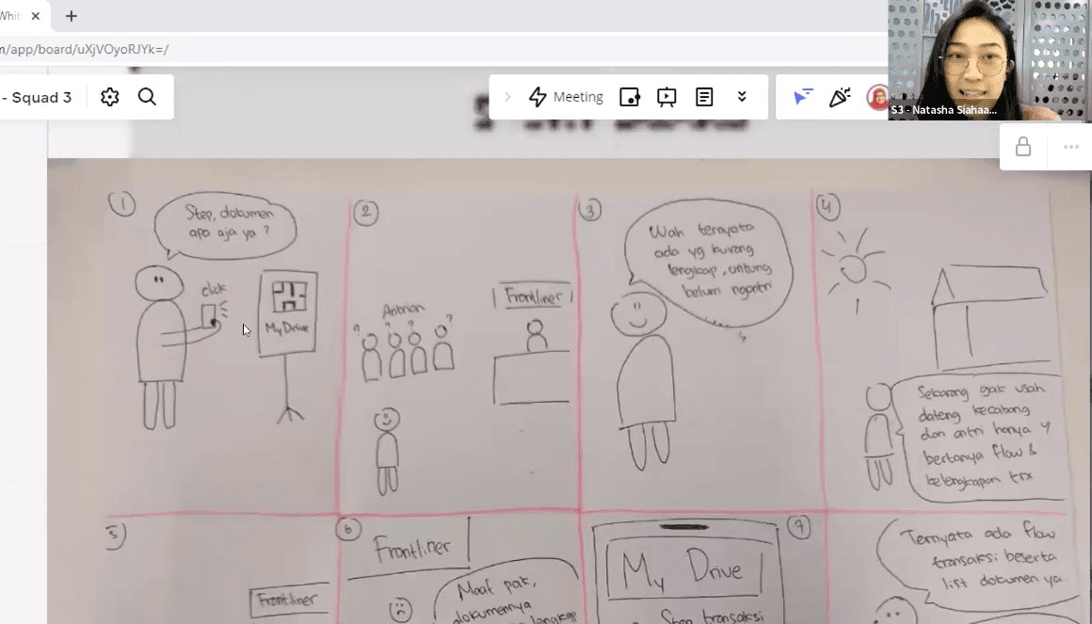Viewport: 1092px width, 624px height.
Task: Close the current browser tab
Action: pos(36,16)
